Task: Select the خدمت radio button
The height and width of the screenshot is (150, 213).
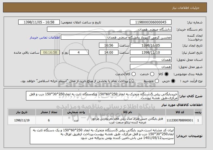Action: 152,74
